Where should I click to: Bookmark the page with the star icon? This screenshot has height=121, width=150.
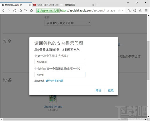(x=31, y=10)
